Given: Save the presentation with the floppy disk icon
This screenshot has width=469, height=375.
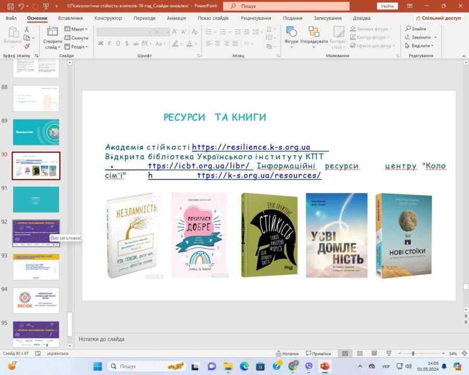Looking at the screenshot, I should 10,6.
